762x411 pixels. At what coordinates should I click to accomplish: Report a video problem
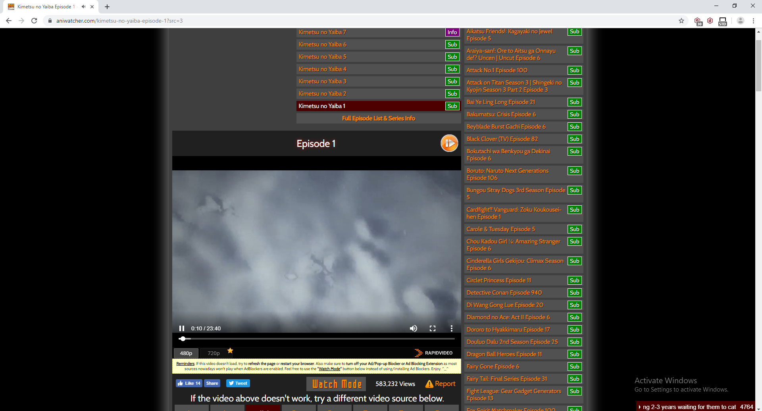pyautogui.click(x=440, y=384)
